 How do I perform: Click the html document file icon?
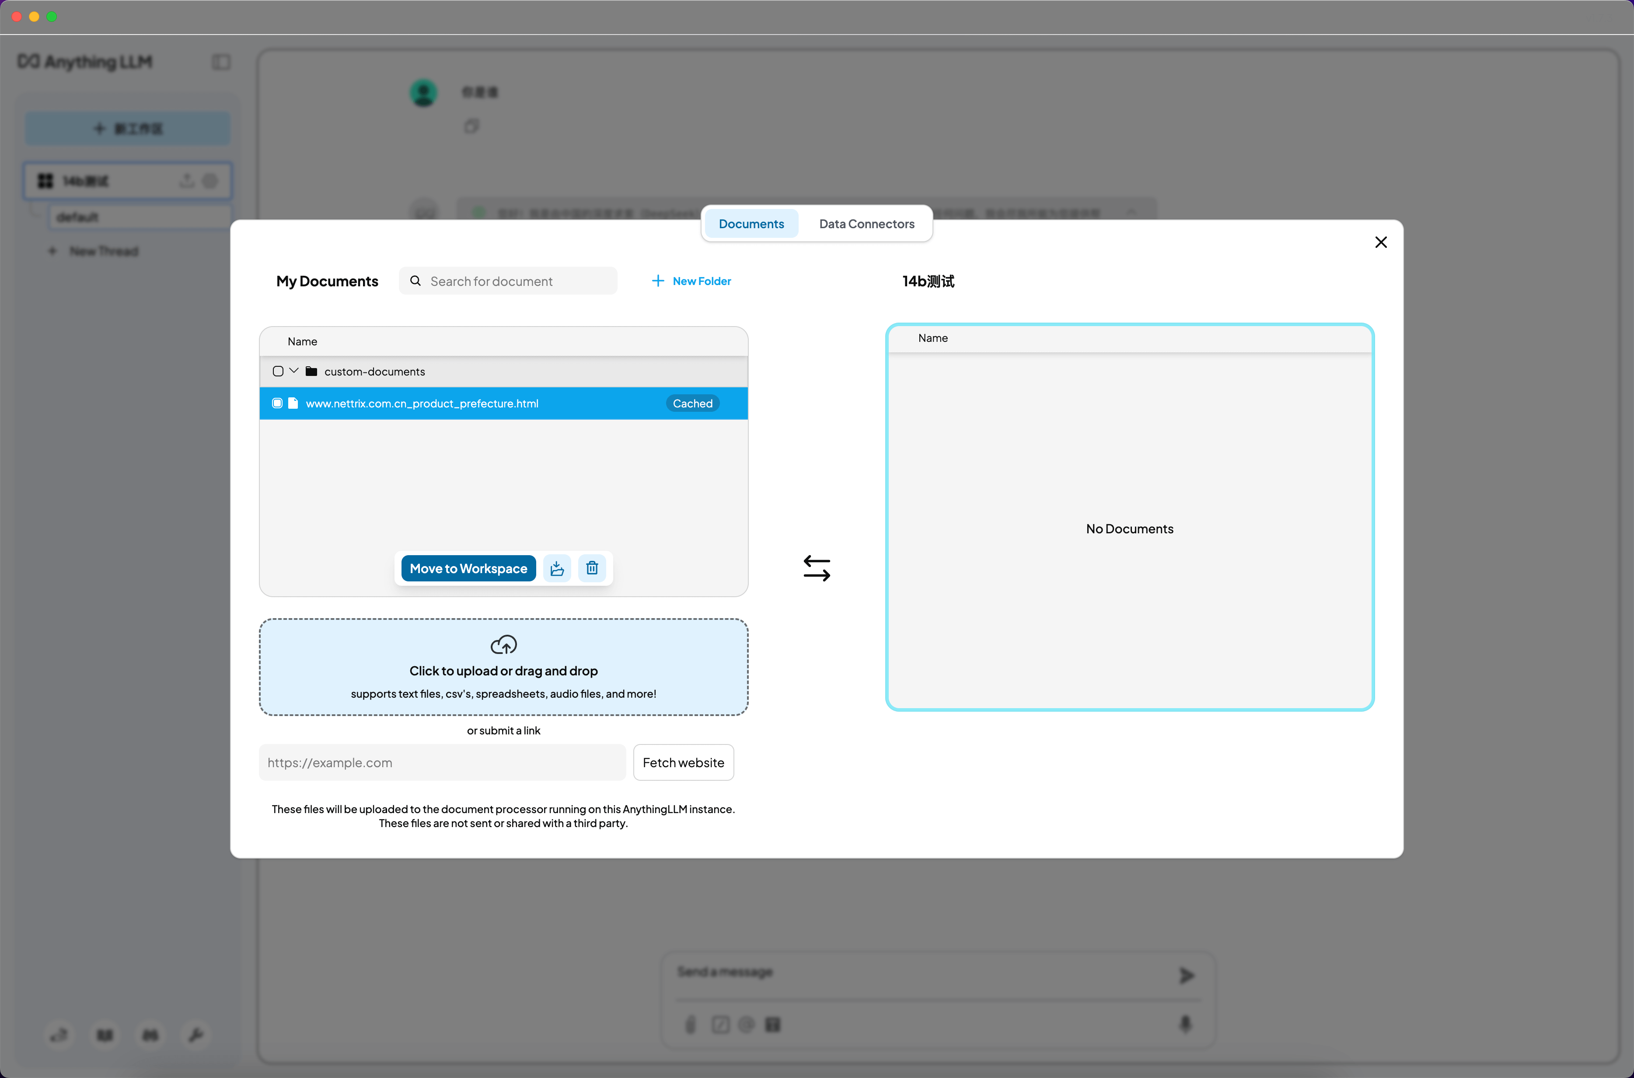(293, 403)
